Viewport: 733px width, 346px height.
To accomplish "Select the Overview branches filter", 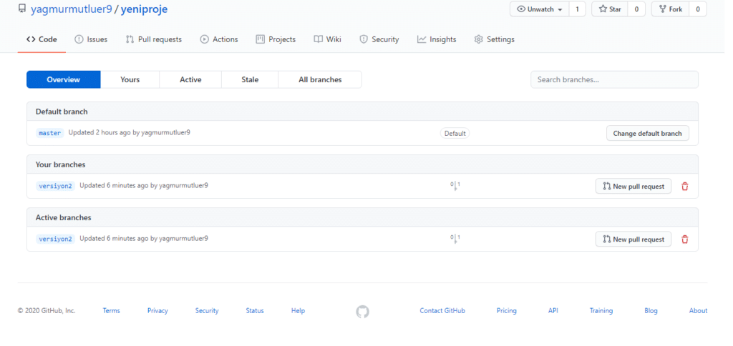I will pyautogui.click(x=64, y=80).
